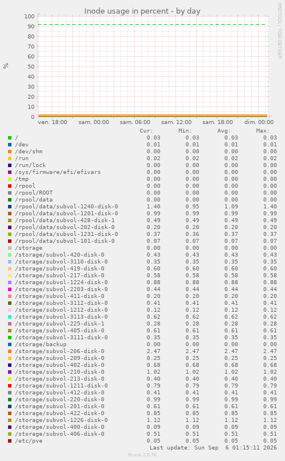The image size is (285, 461).
Task: Click the 'Max:' column header
Action: pyautogui.click(x=263, y=131)
